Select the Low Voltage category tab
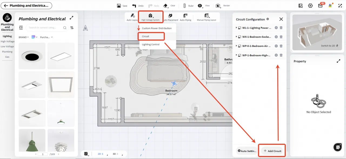This screenshot has width=346, height=159. [x=7, y=47]
